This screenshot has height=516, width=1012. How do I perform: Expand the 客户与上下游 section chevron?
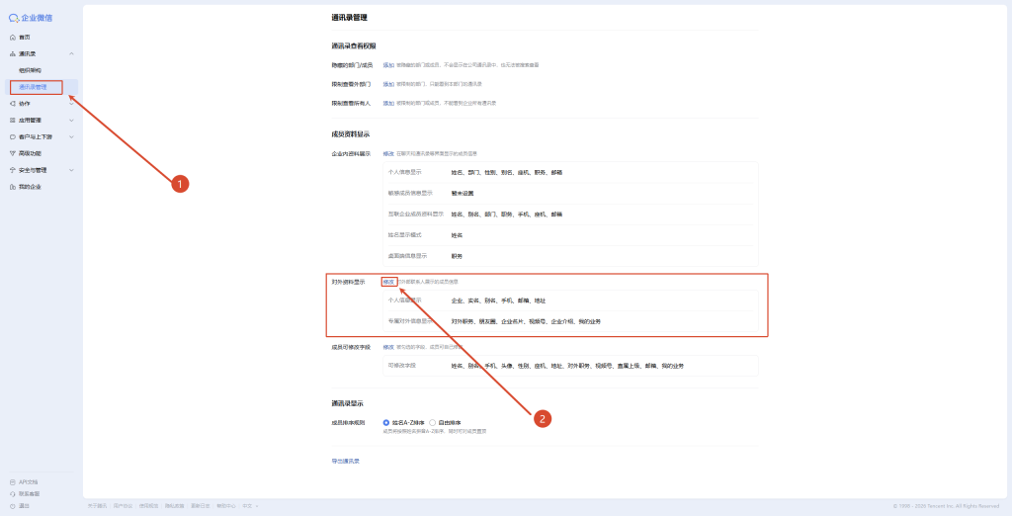[71, 137]
